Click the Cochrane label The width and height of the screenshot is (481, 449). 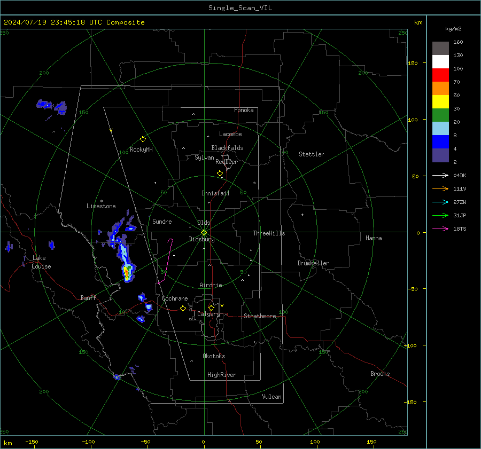coord(175,298)
